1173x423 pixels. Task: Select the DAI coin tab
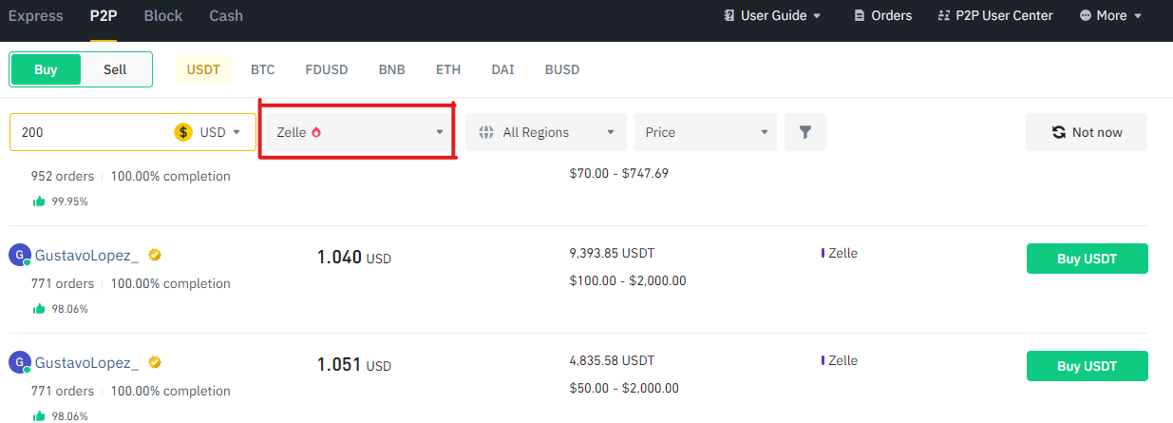tap(502, 69)
